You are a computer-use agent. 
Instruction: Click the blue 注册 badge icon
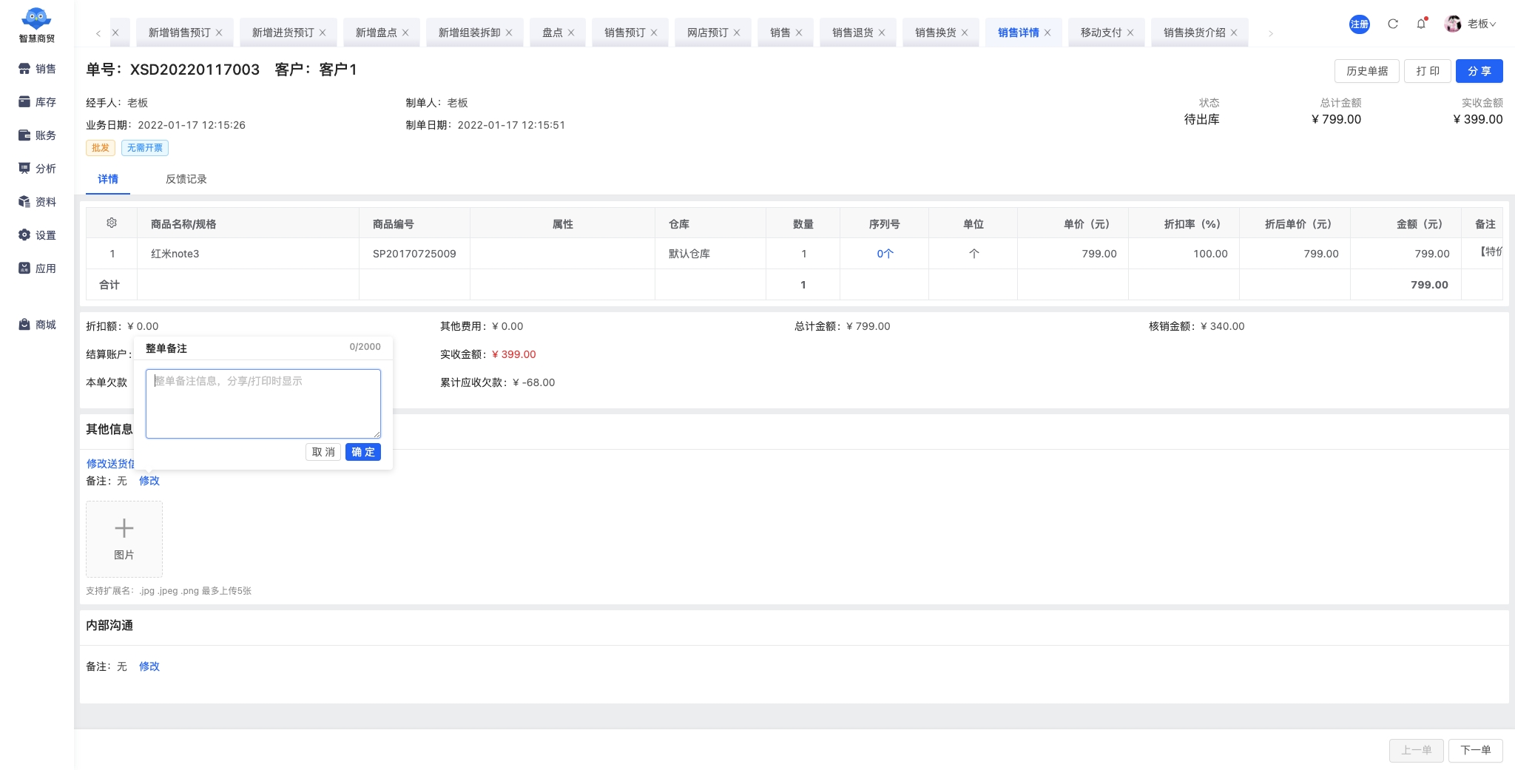pos(1360,24)
